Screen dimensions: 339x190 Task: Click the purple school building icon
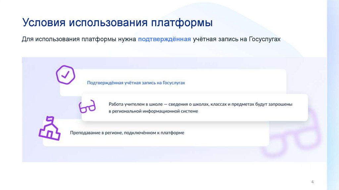coord(50,128)
